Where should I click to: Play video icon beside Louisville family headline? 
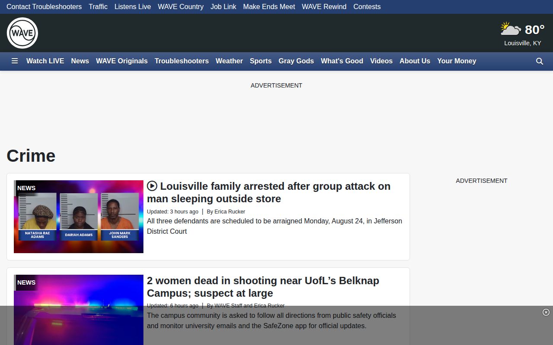(152, 186)
